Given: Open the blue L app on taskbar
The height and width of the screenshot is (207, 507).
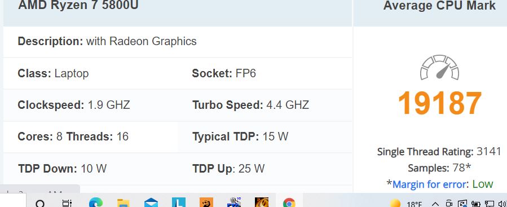Looking at the screenshot, I should [x=178, y=202].
